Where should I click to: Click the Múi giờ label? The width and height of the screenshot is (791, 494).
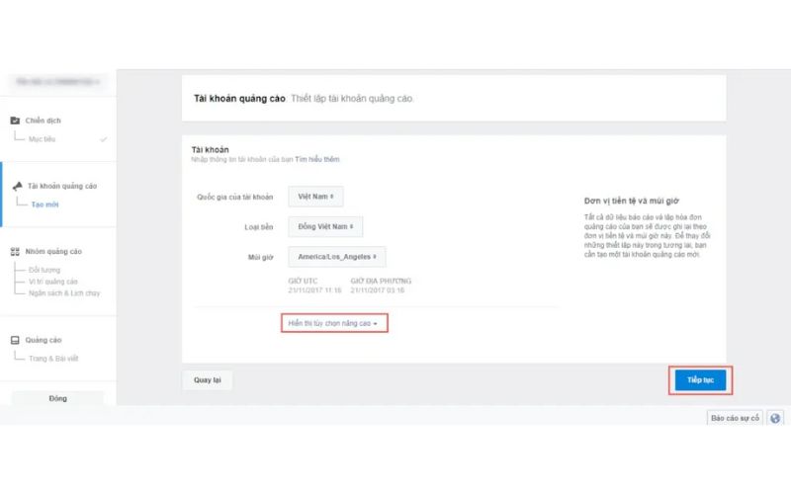tap(261, 258)
